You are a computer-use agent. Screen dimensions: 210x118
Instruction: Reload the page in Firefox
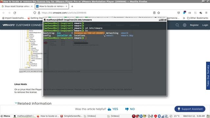pyautogui.click(x=15, y=13)
